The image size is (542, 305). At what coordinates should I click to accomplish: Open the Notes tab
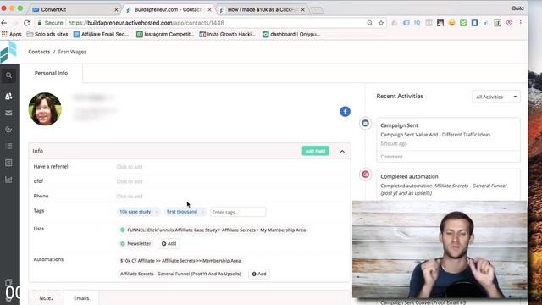tap(47, 298)
